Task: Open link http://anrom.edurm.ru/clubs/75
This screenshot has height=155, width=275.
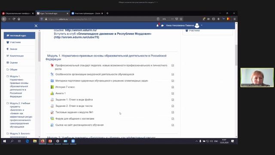Action: click(x=76, y=37)
